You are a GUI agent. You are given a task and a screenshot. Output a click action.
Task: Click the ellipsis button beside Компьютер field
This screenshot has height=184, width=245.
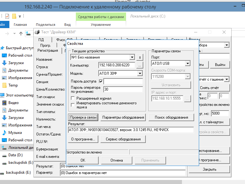pyautogui.click(x=140, y=65)
